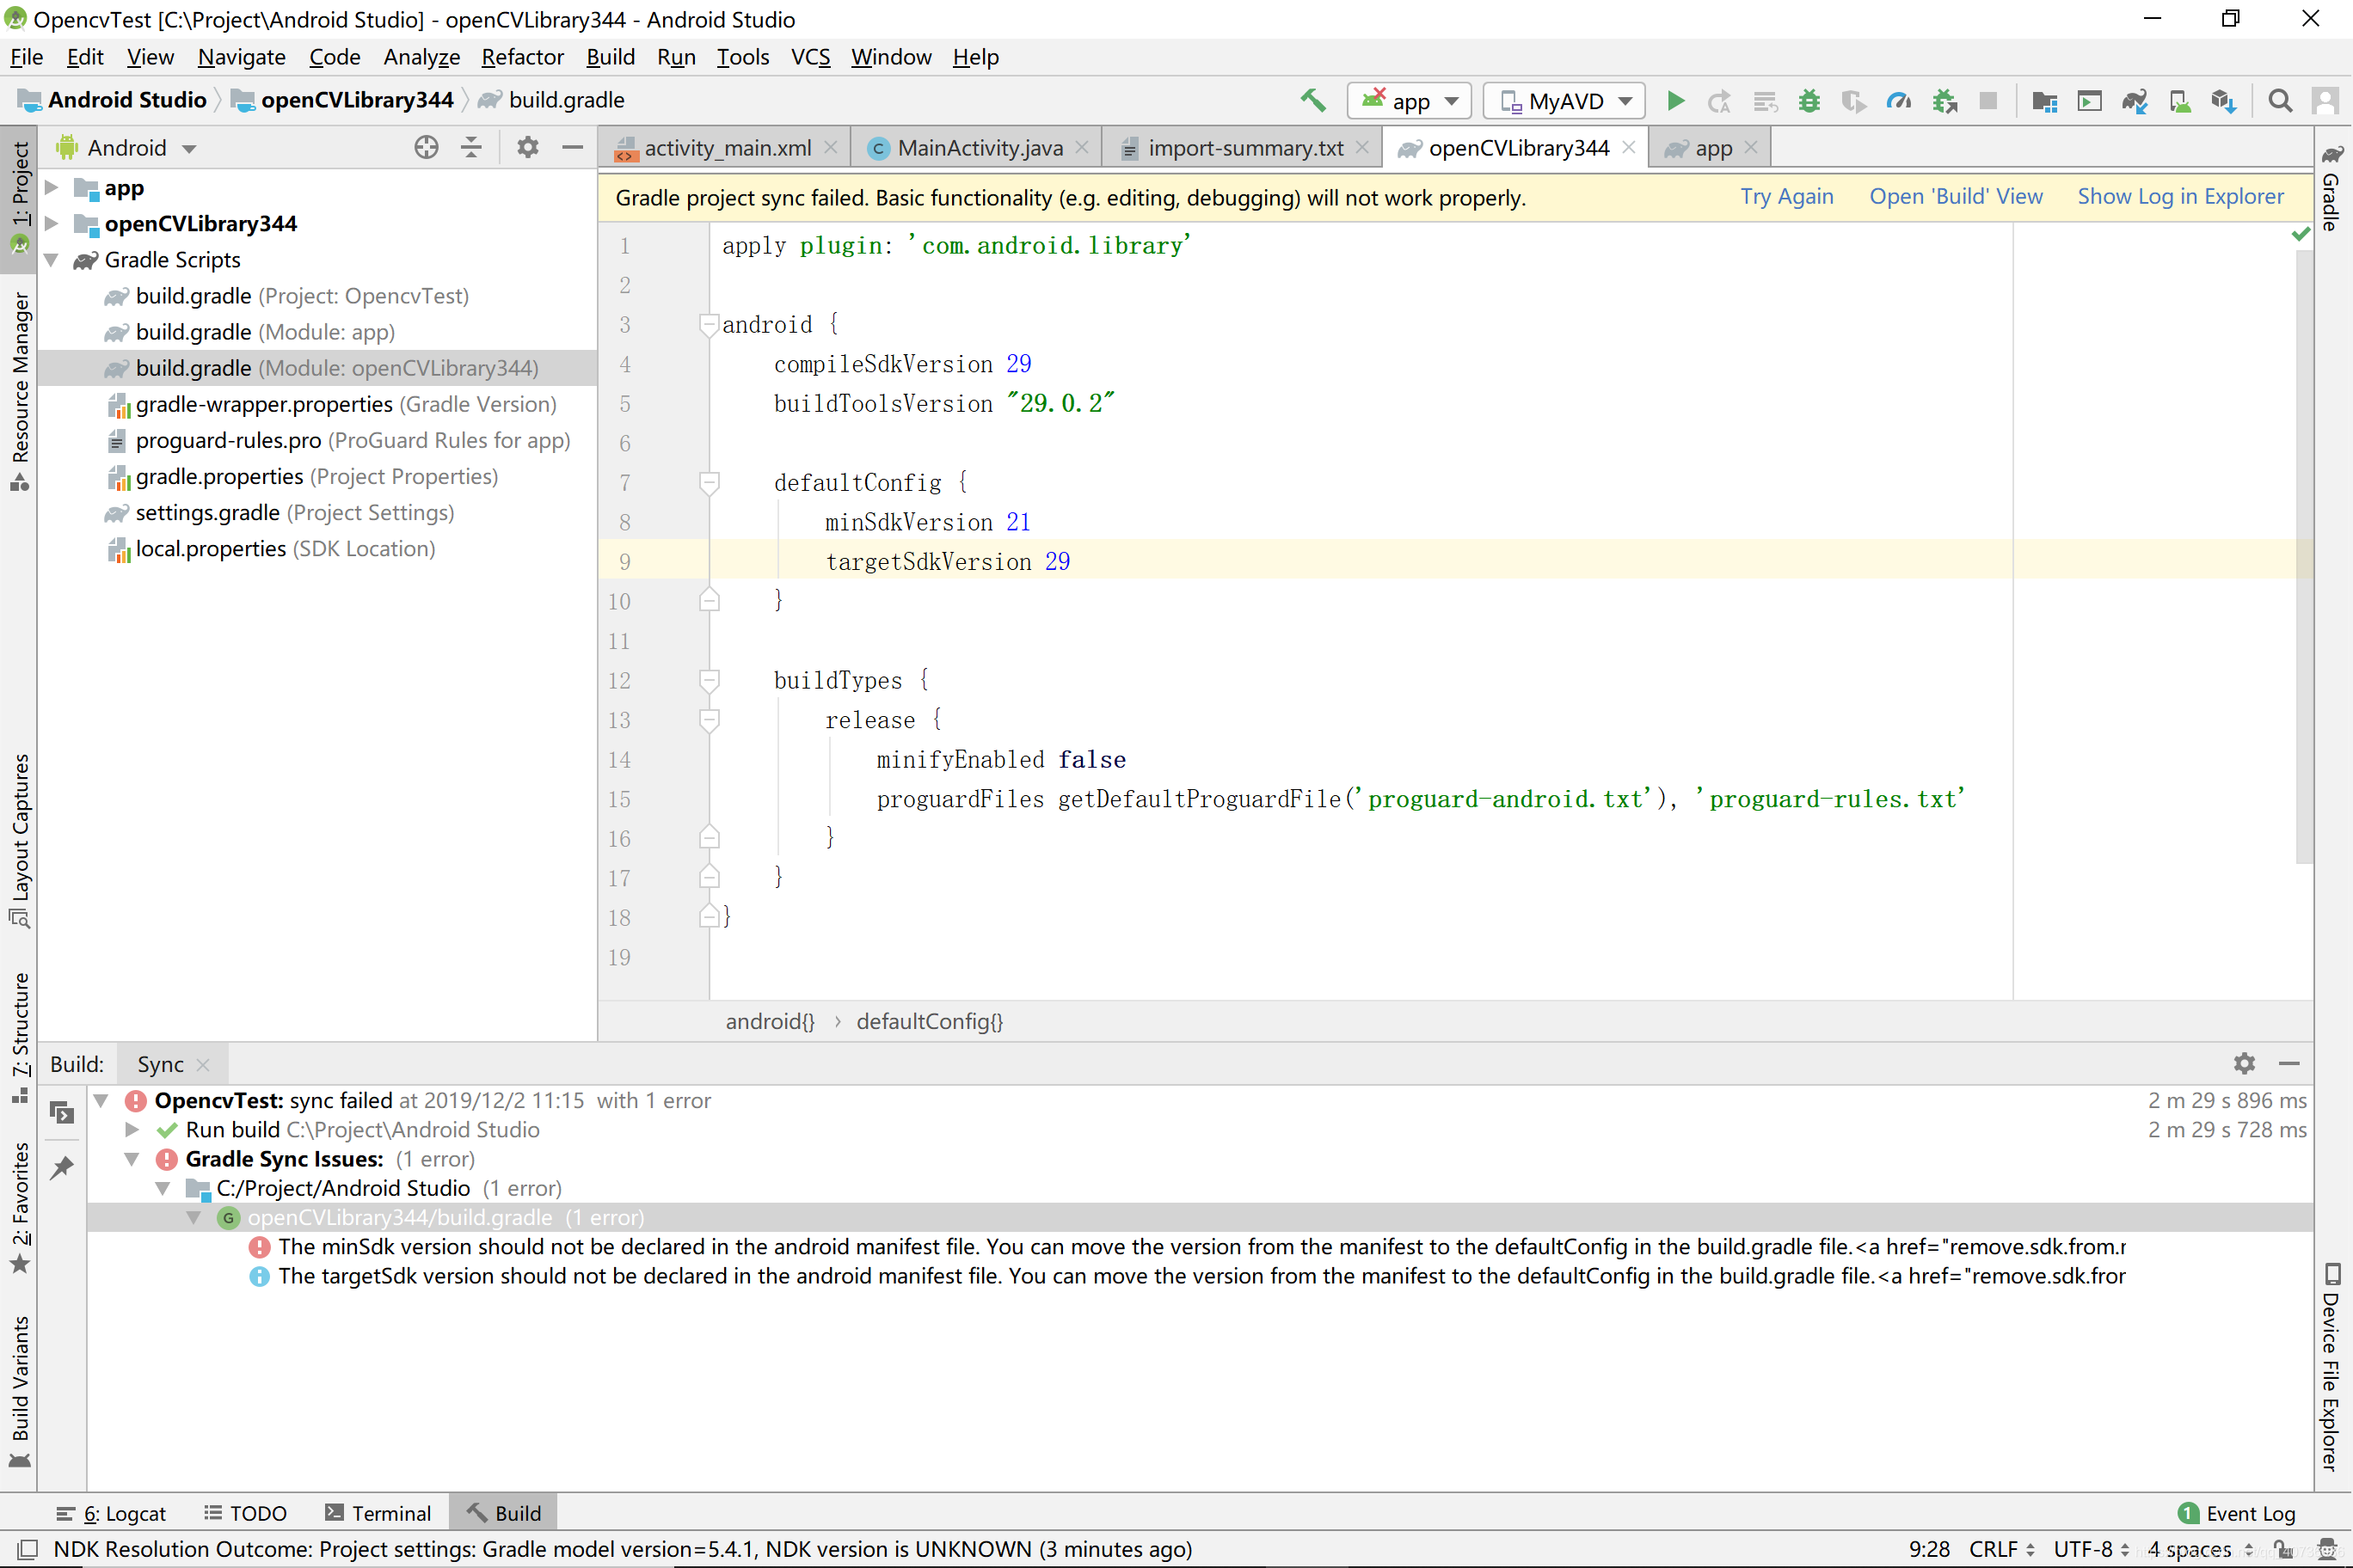The height and width of the screenshot is (1568, 2353).
Task: Collapse the OpencvTest sync failed node
Action: [x=101, y=1100]
